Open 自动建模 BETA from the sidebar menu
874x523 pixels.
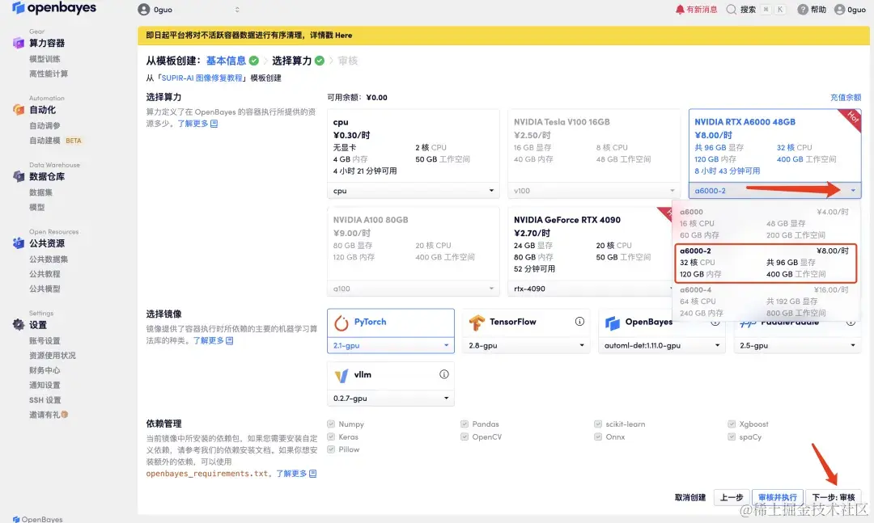click(45, 141)
